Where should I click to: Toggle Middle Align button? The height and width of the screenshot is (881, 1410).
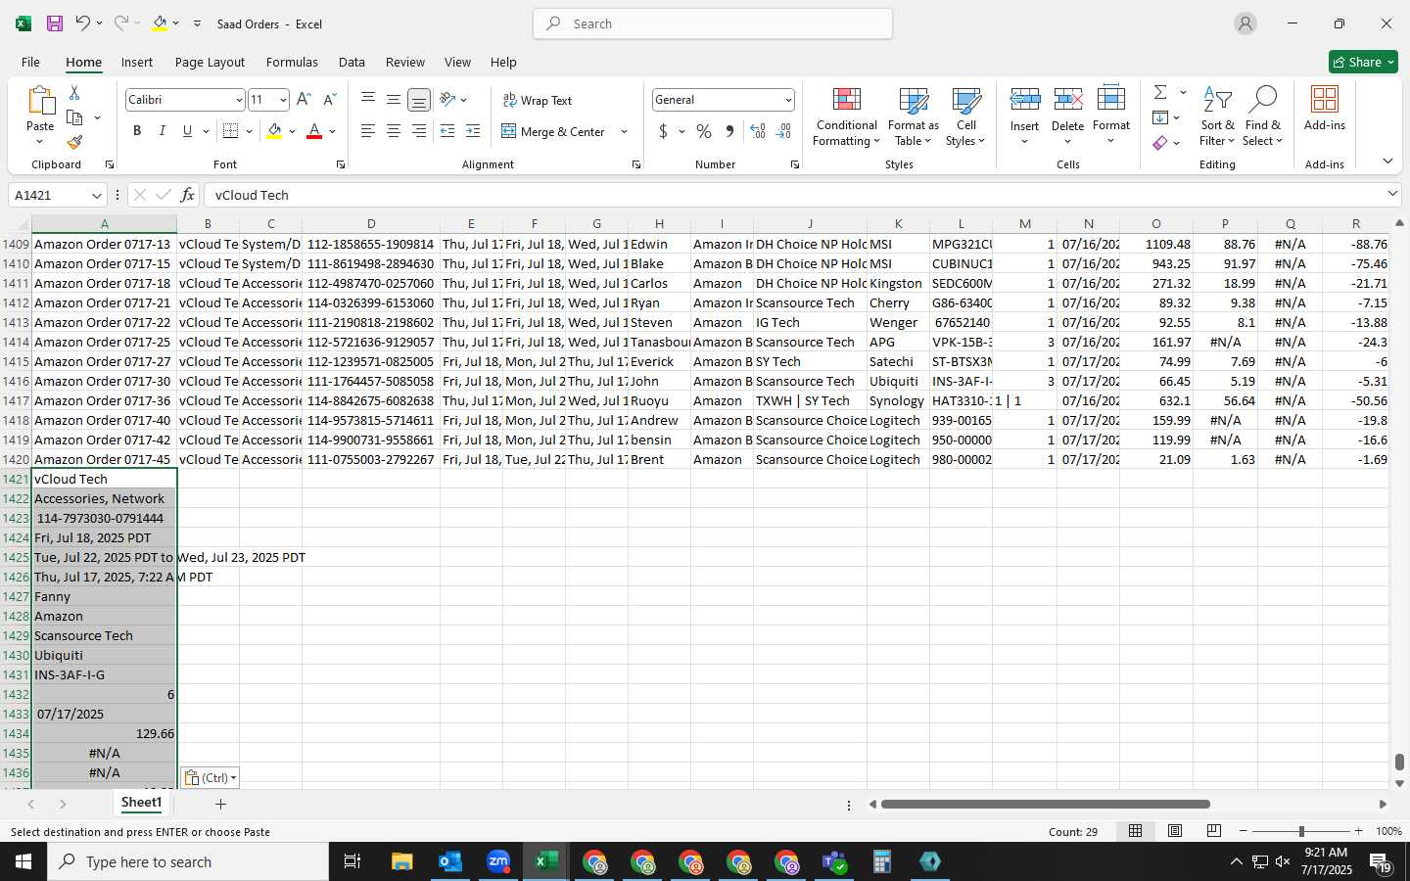(394, 99)
